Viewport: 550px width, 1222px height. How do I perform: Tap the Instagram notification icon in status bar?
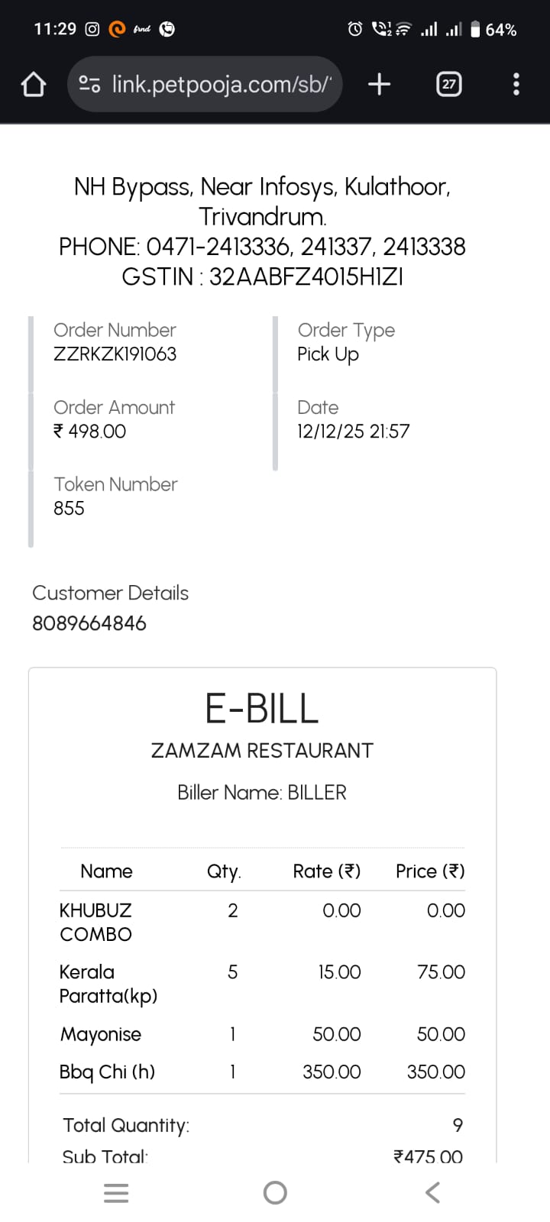92,29
